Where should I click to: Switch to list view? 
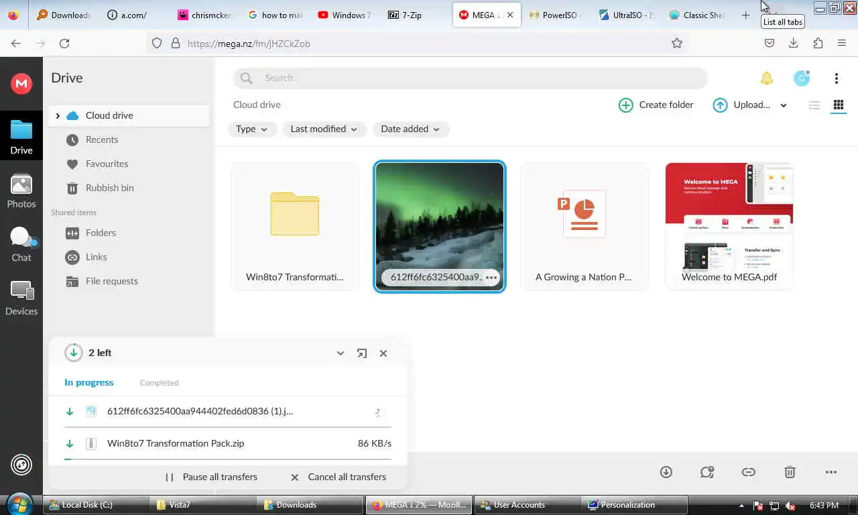[x=814, y=105]
